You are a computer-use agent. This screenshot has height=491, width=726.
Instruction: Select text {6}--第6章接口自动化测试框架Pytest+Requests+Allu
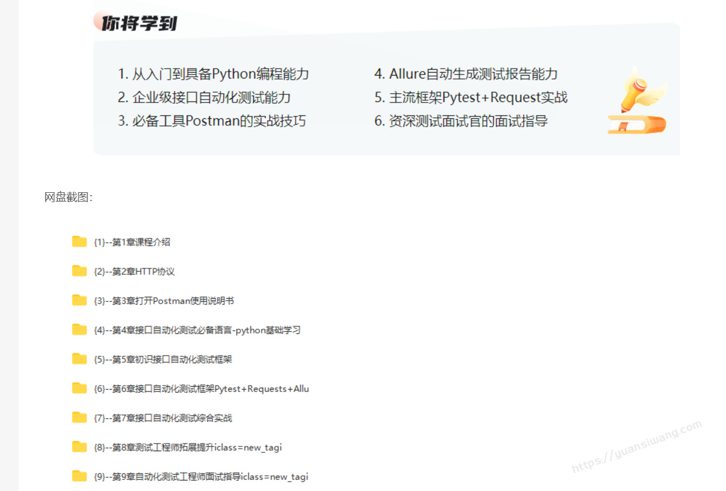[201, 388]
